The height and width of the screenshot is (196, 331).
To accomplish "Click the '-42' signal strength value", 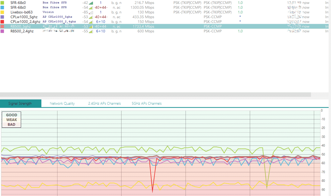I will click(85, 3).
